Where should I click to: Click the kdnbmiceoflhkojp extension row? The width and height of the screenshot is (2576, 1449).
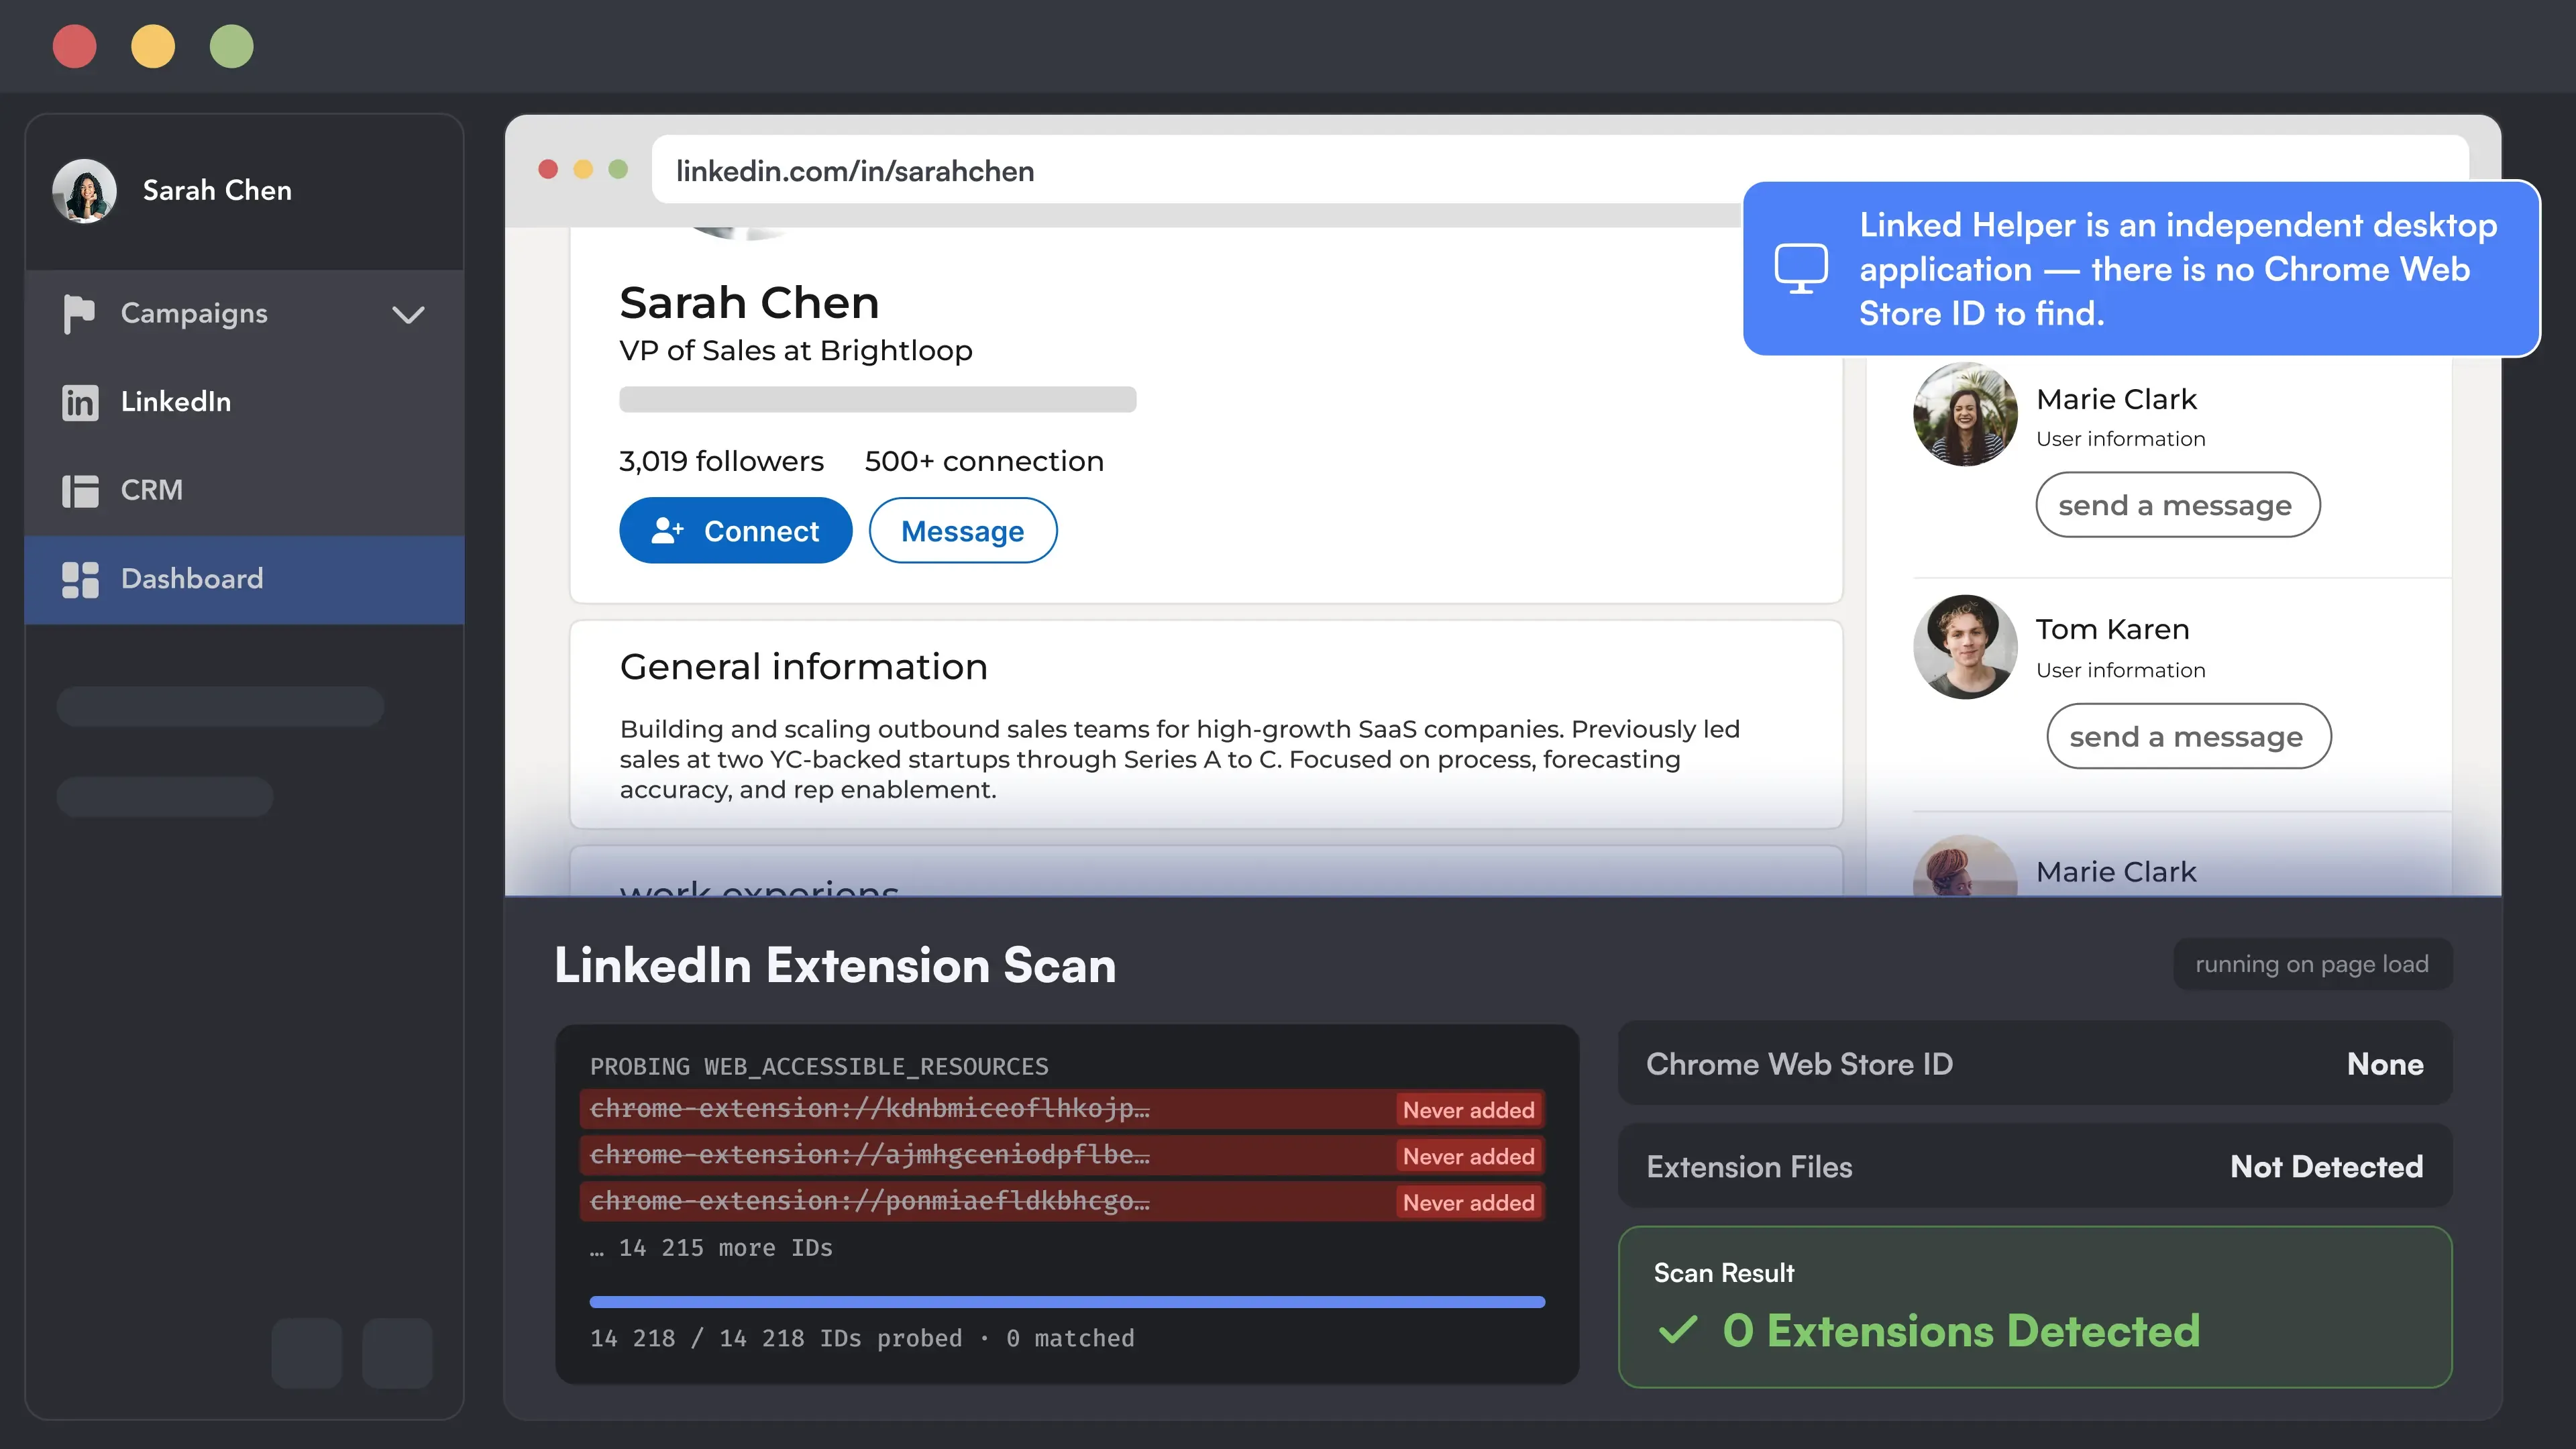(1062, 1109)
